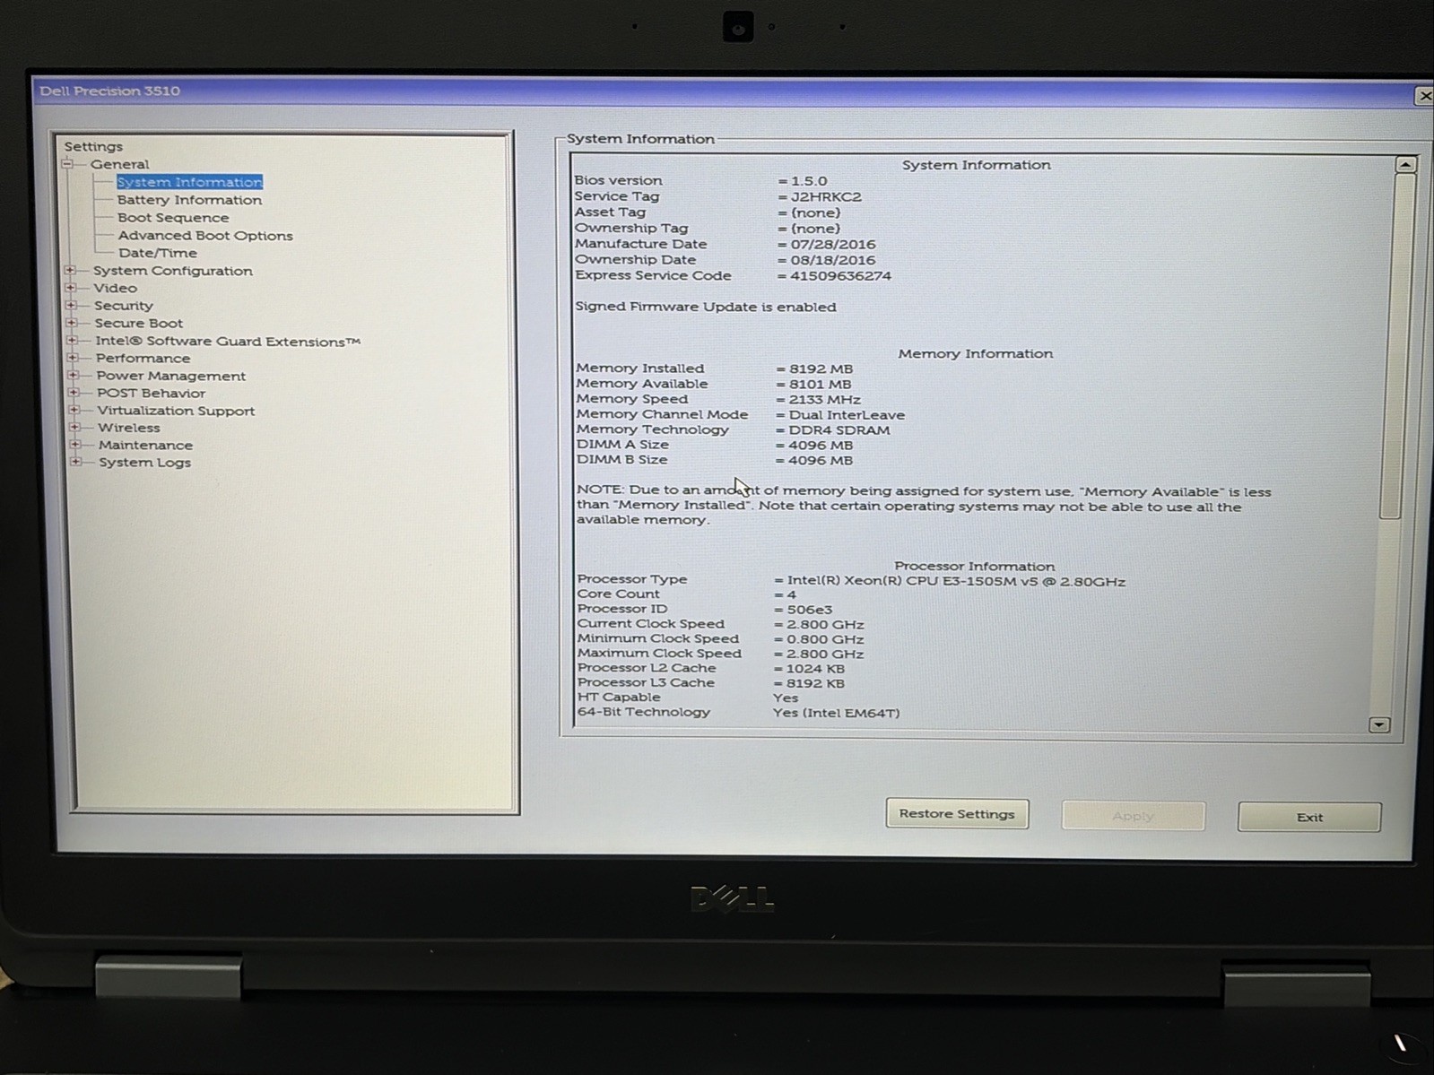Click the greyed-out Apply button
The image size is (1434, 1075).
(1134, 816)
